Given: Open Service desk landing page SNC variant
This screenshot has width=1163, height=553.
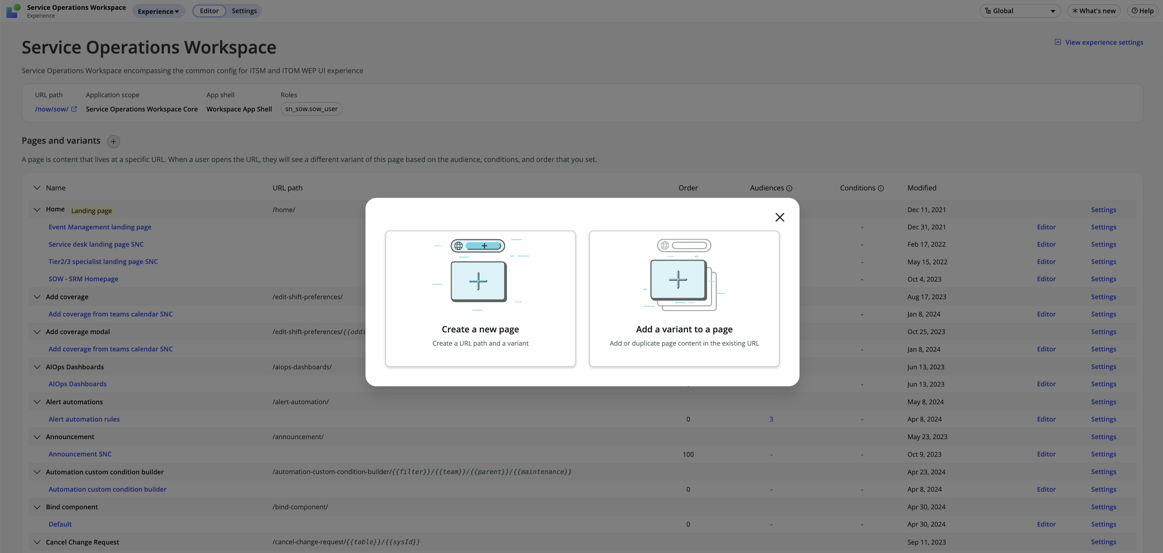Looking at the screenshot, I should (96, 244).
